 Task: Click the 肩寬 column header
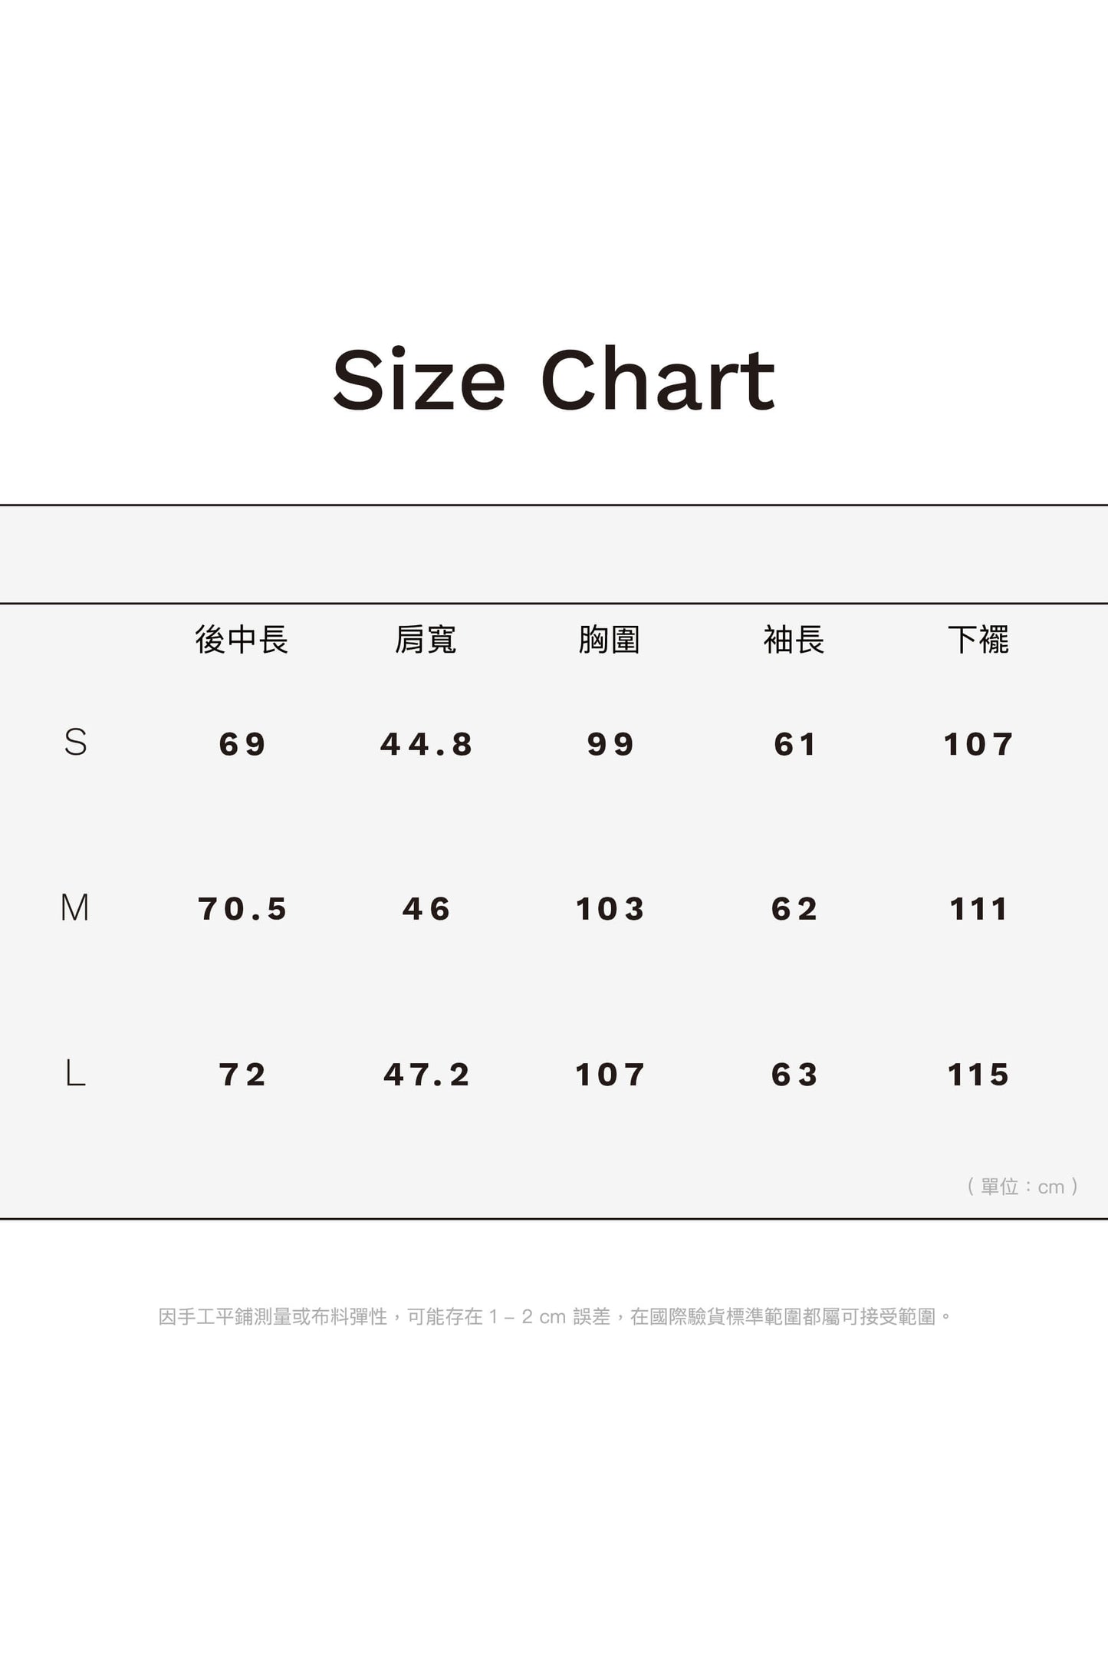click(x=426, y=640)
